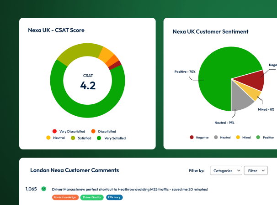
Task: Select the Route Knowledge tag
Action: coord(65,197)
